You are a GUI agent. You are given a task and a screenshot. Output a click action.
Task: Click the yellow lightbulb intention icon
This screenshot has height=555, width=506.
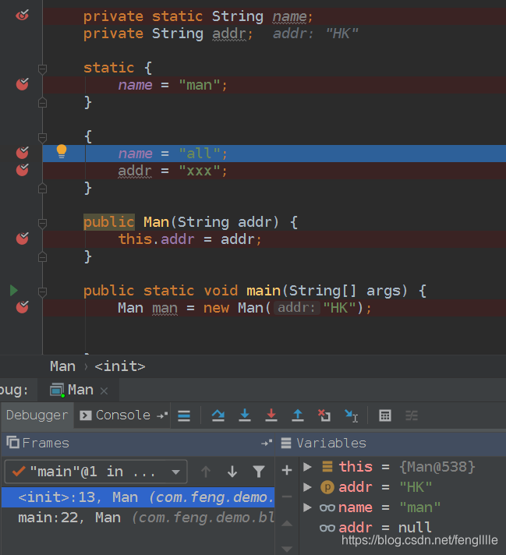point(62,151)
